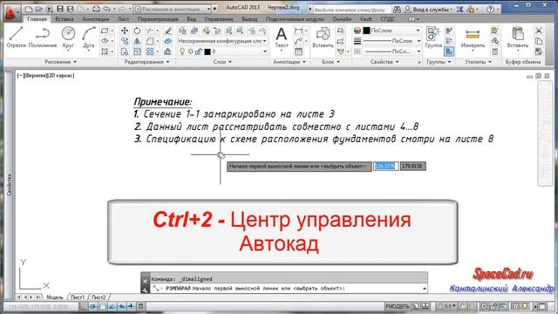Switch to the Лист2 layout tab
This screenshot has height=314, width=558.
click(99, 297)
